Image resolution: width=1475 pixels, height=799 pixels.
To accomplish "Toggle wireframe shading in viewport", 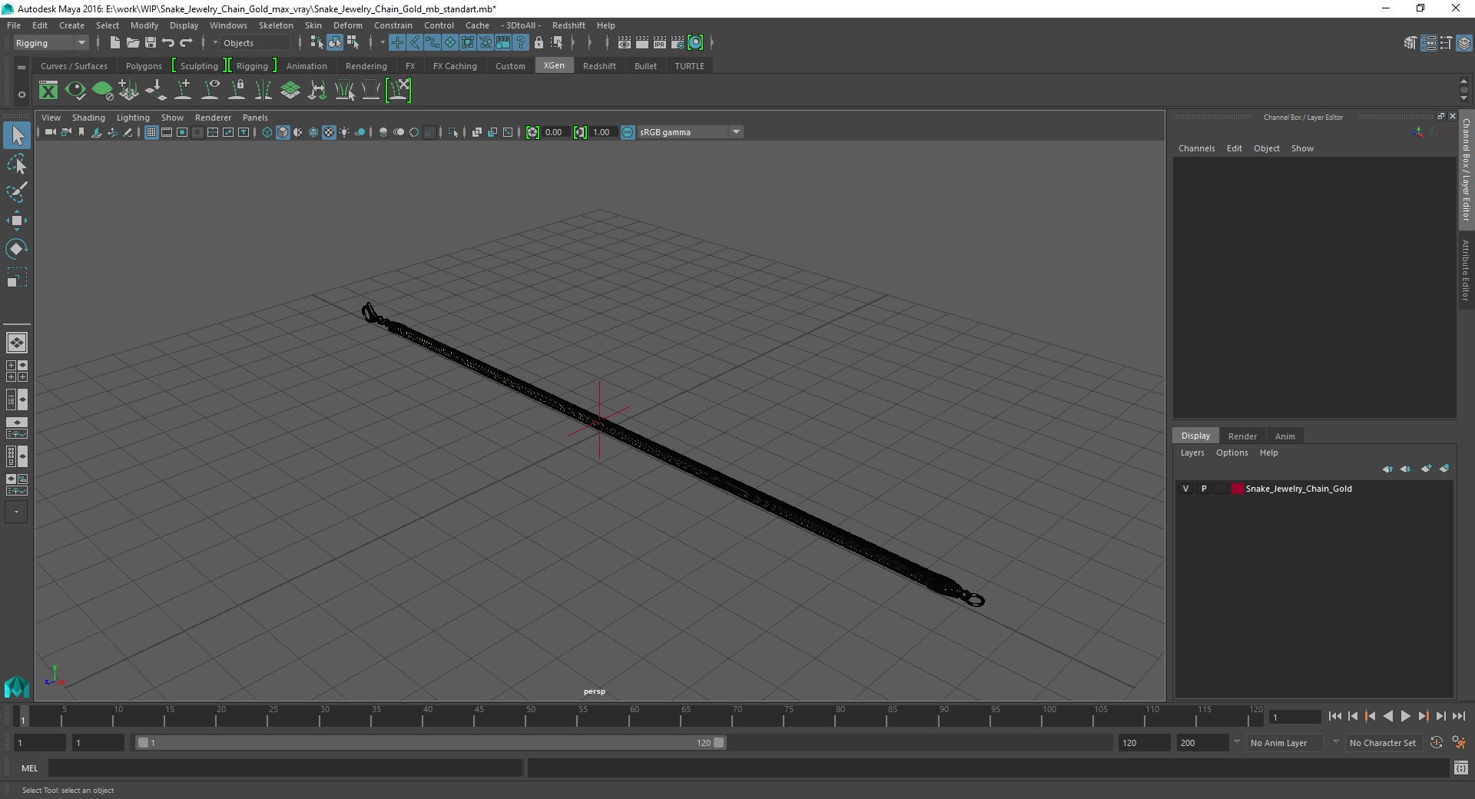I will (x=267, y=132).
